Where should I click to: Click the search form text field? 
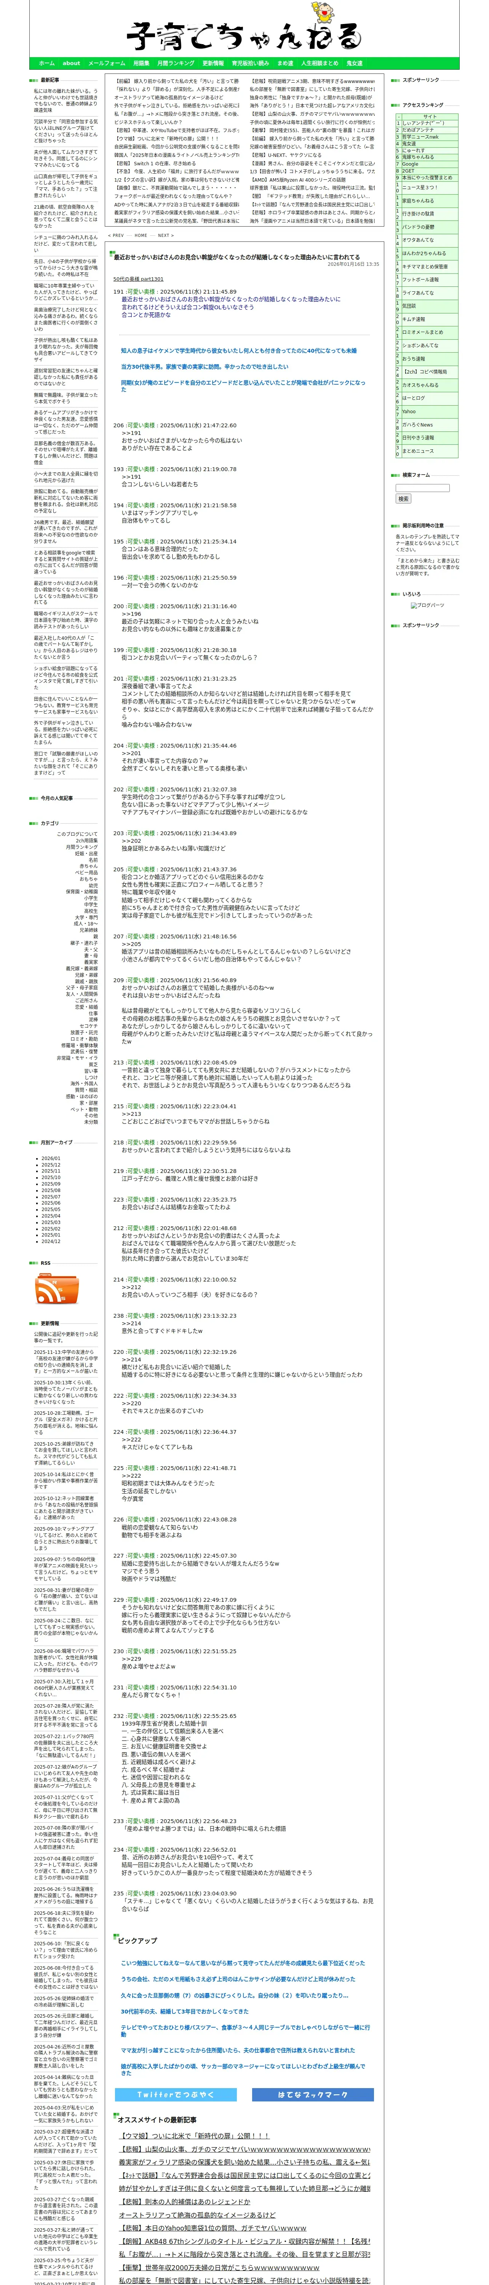pos(422,488)
